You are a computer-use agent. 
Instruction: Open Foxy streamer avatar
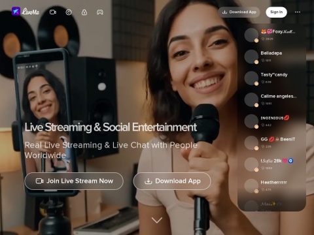(251, 35)
